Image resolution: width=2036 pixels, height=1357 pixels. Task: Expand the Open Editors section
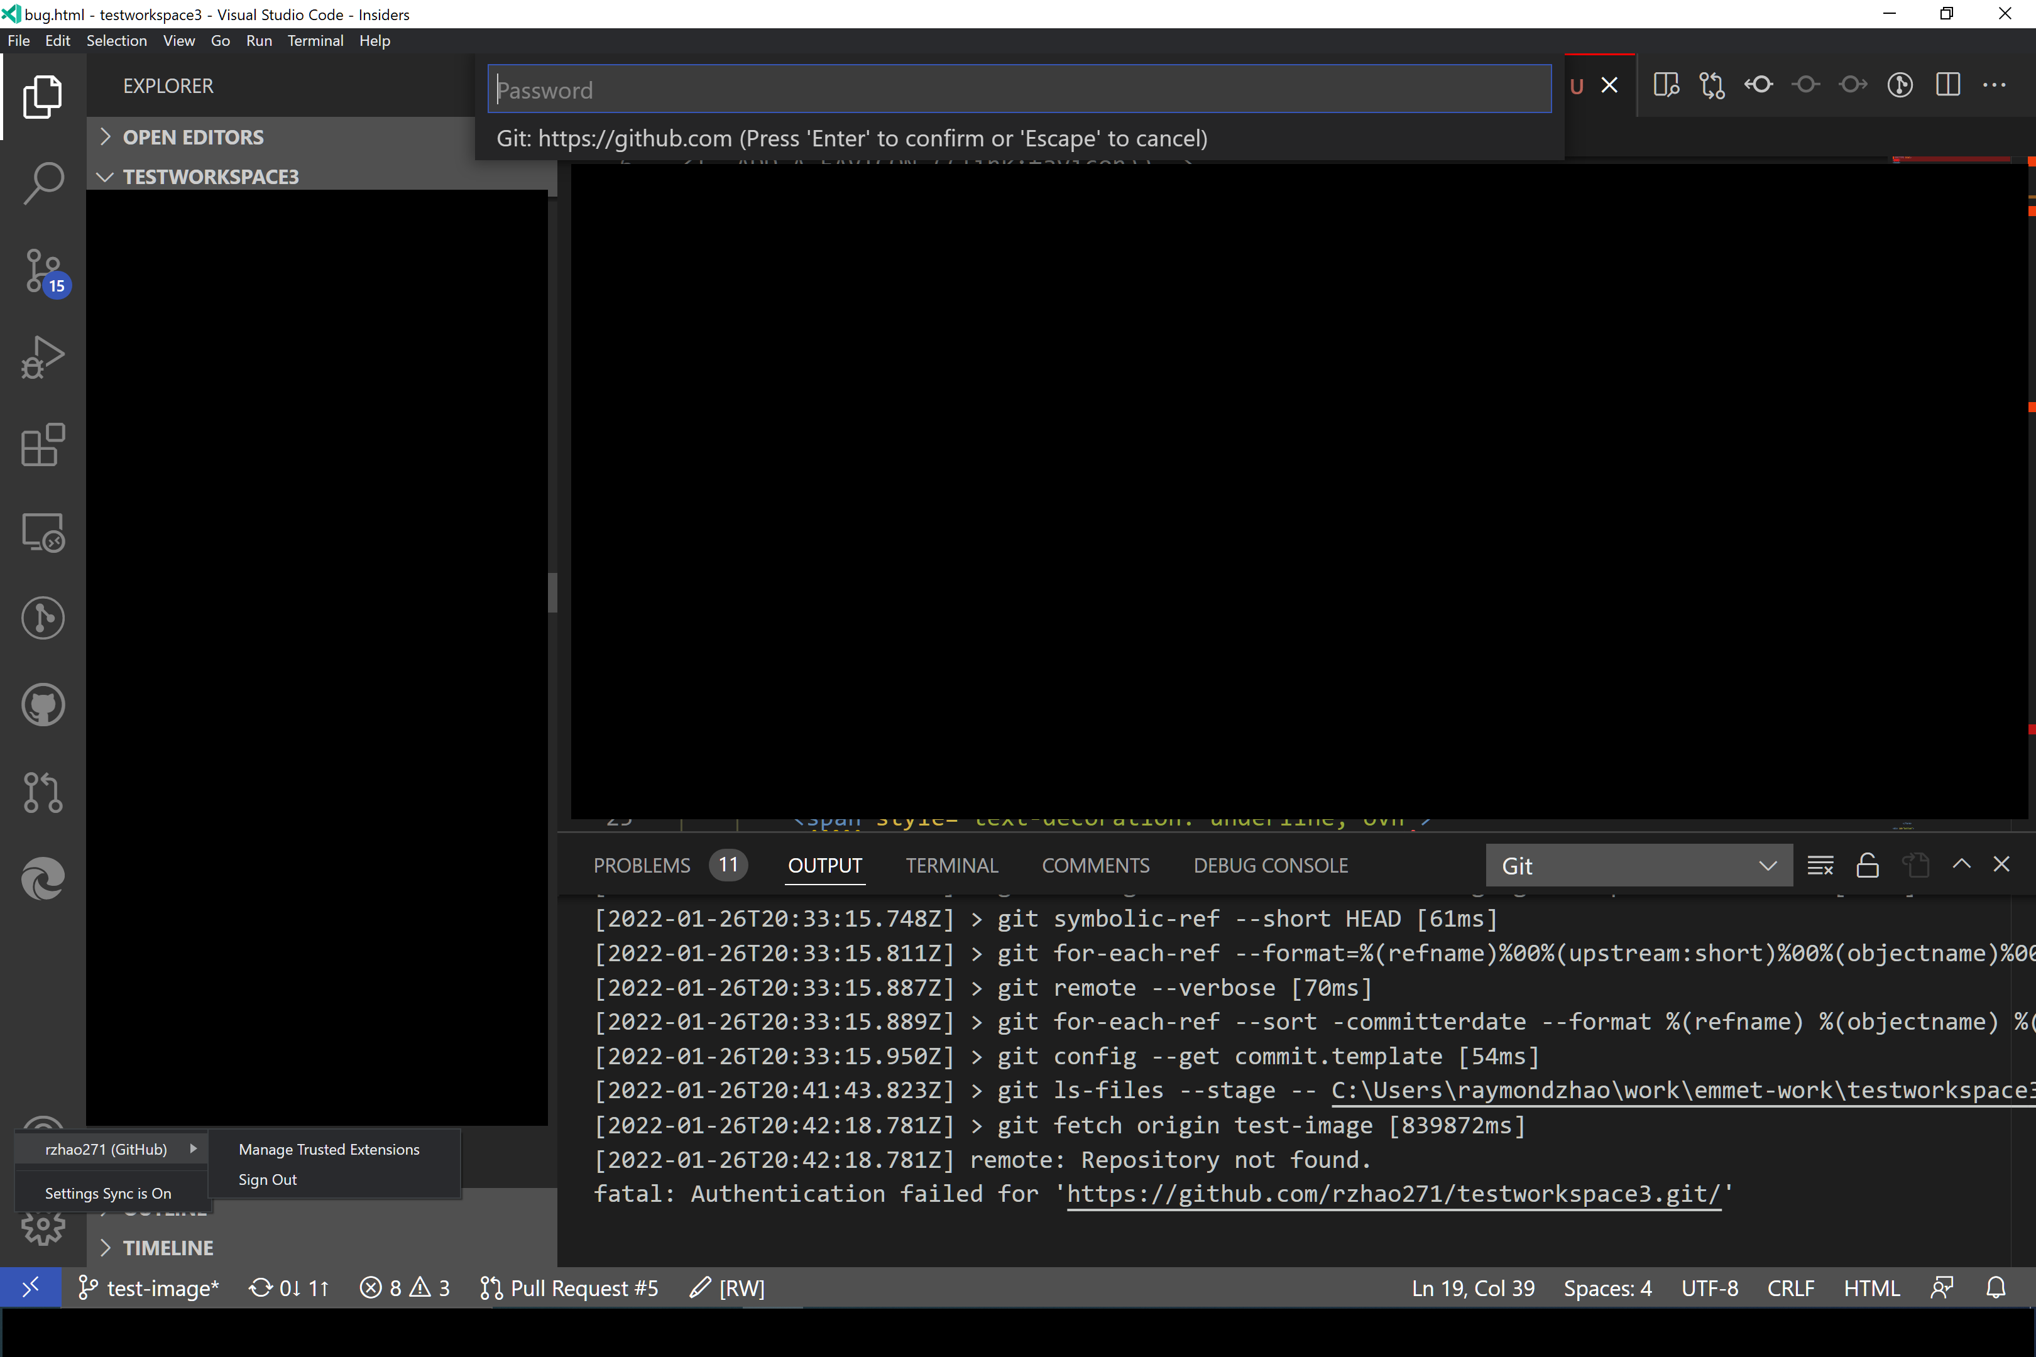point(193,137)
